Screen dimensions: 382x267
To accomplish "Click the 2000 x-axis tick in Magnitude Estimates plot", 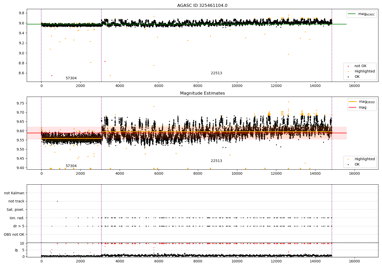I will coord(80,174).
